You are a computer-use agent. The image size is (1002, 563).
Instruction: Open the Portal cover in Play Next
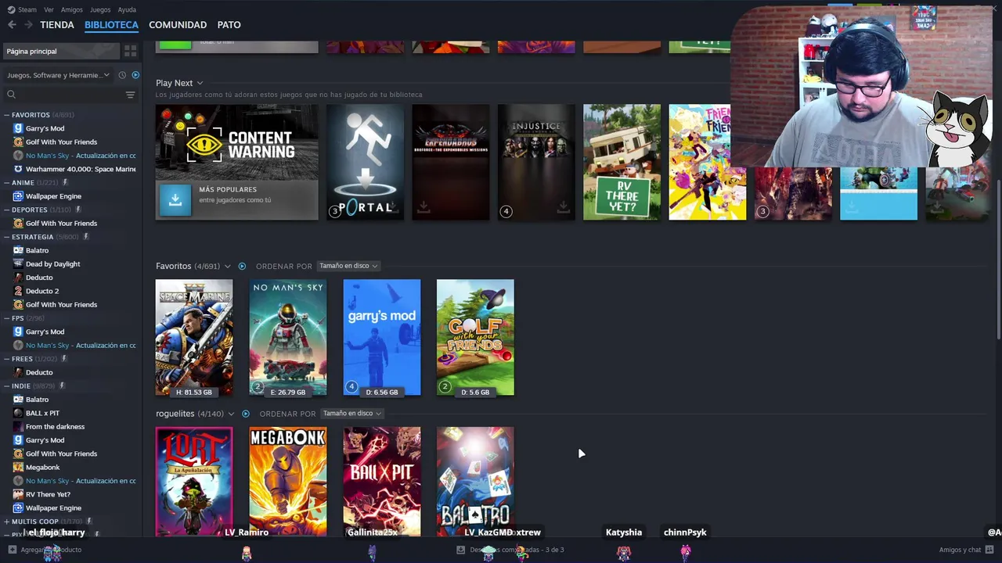point(366,162)
